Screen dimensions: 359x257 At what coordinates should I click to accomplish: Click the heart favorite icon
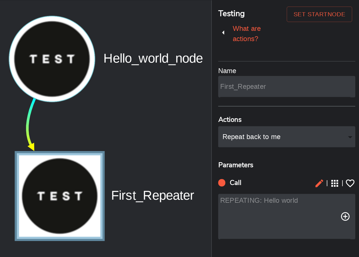tap(350, 183)
